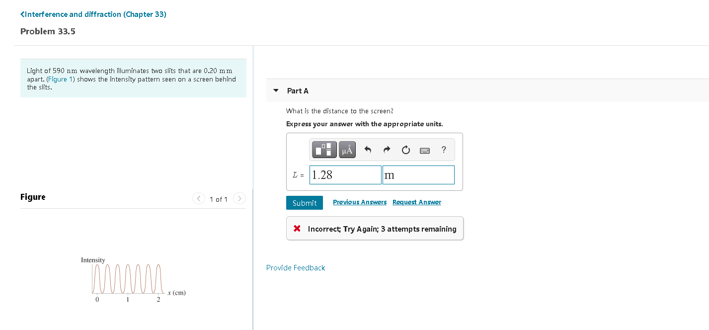Screen dimensions: 709x330
Task: Open Provide Feedback link
Action: tap(296, 268)
